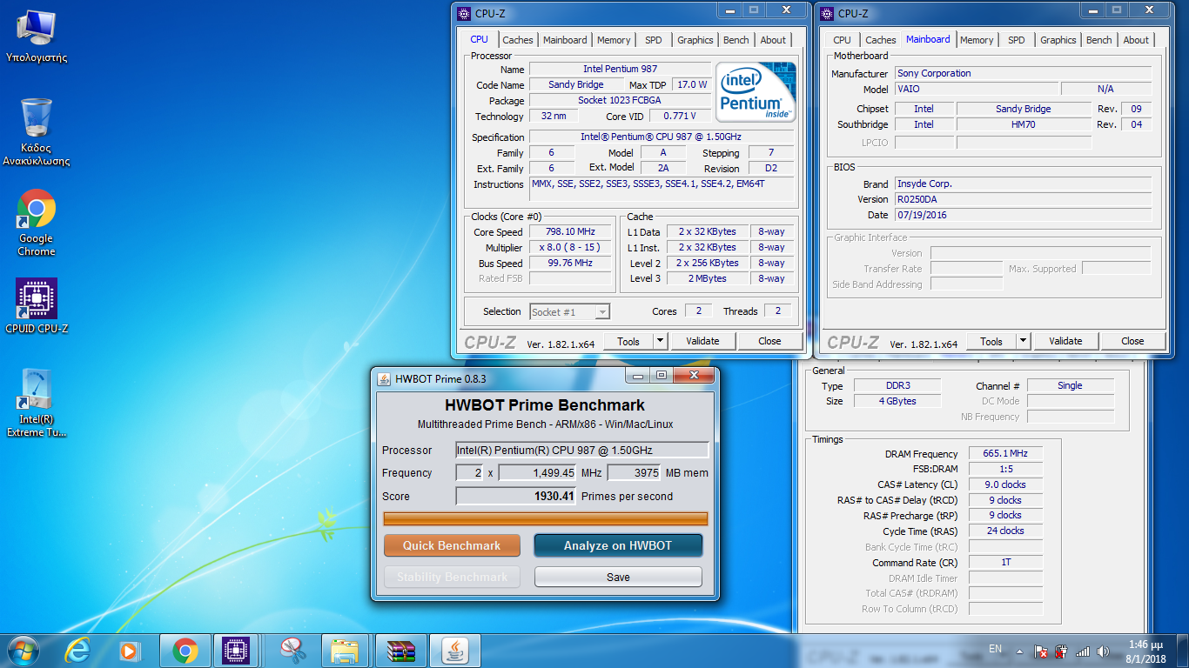Viewport: 1189px width, 668px height.
Task: Click title bar icon of CPU-Z CPU-tab window
Action: click(465, 13)
